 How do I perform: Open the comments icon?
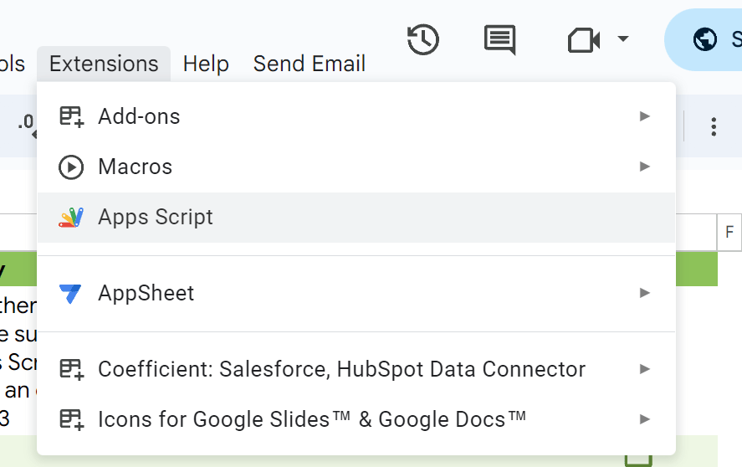(499, 39)
